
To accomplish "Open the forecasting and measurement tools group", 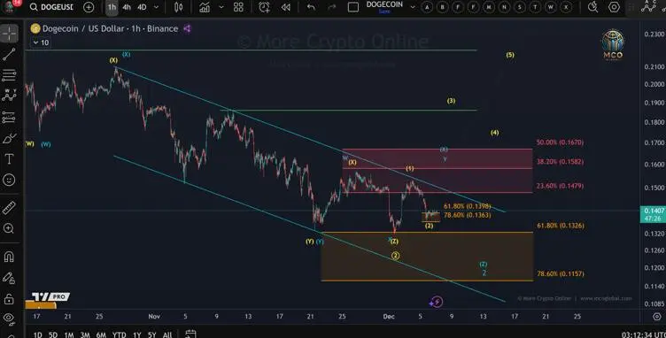I will (9, 117).
